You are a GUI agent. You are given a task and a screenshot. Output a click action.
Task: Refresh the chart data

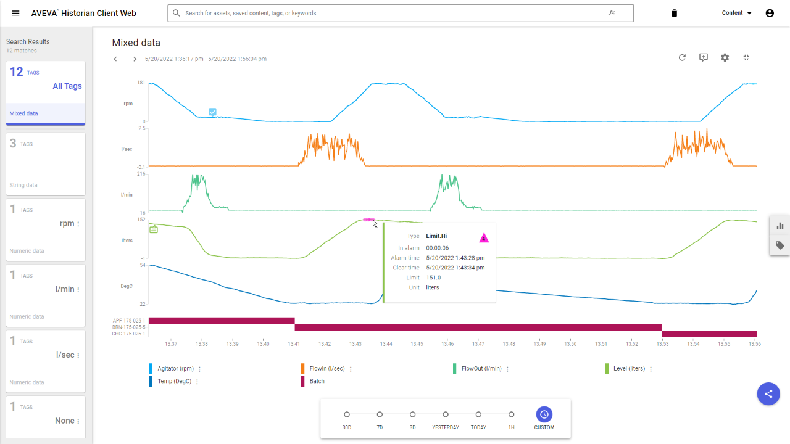682,57
